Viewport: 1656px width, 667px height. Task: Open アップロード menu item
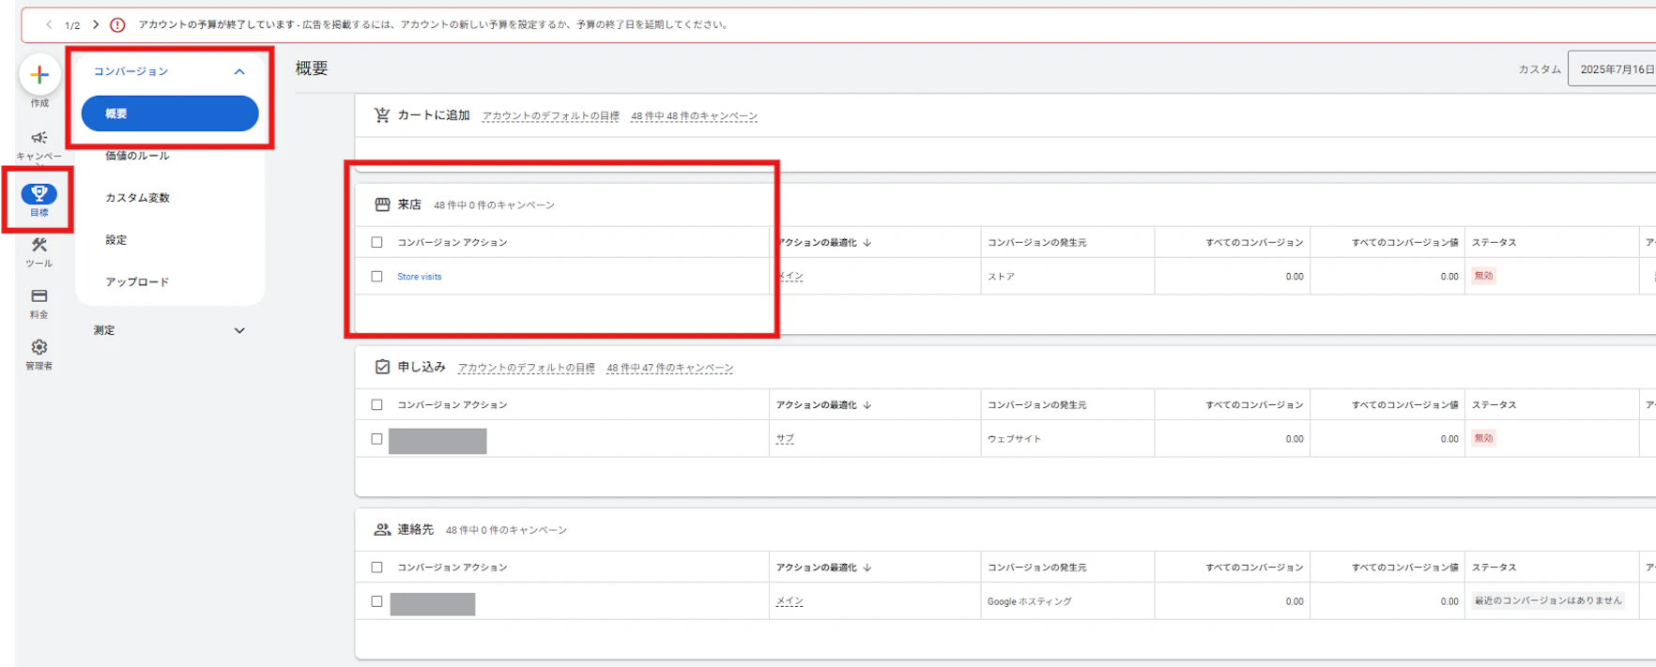coord(137,282)
